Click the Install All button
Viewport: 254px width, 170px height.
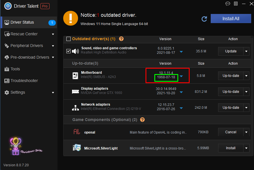231,19
